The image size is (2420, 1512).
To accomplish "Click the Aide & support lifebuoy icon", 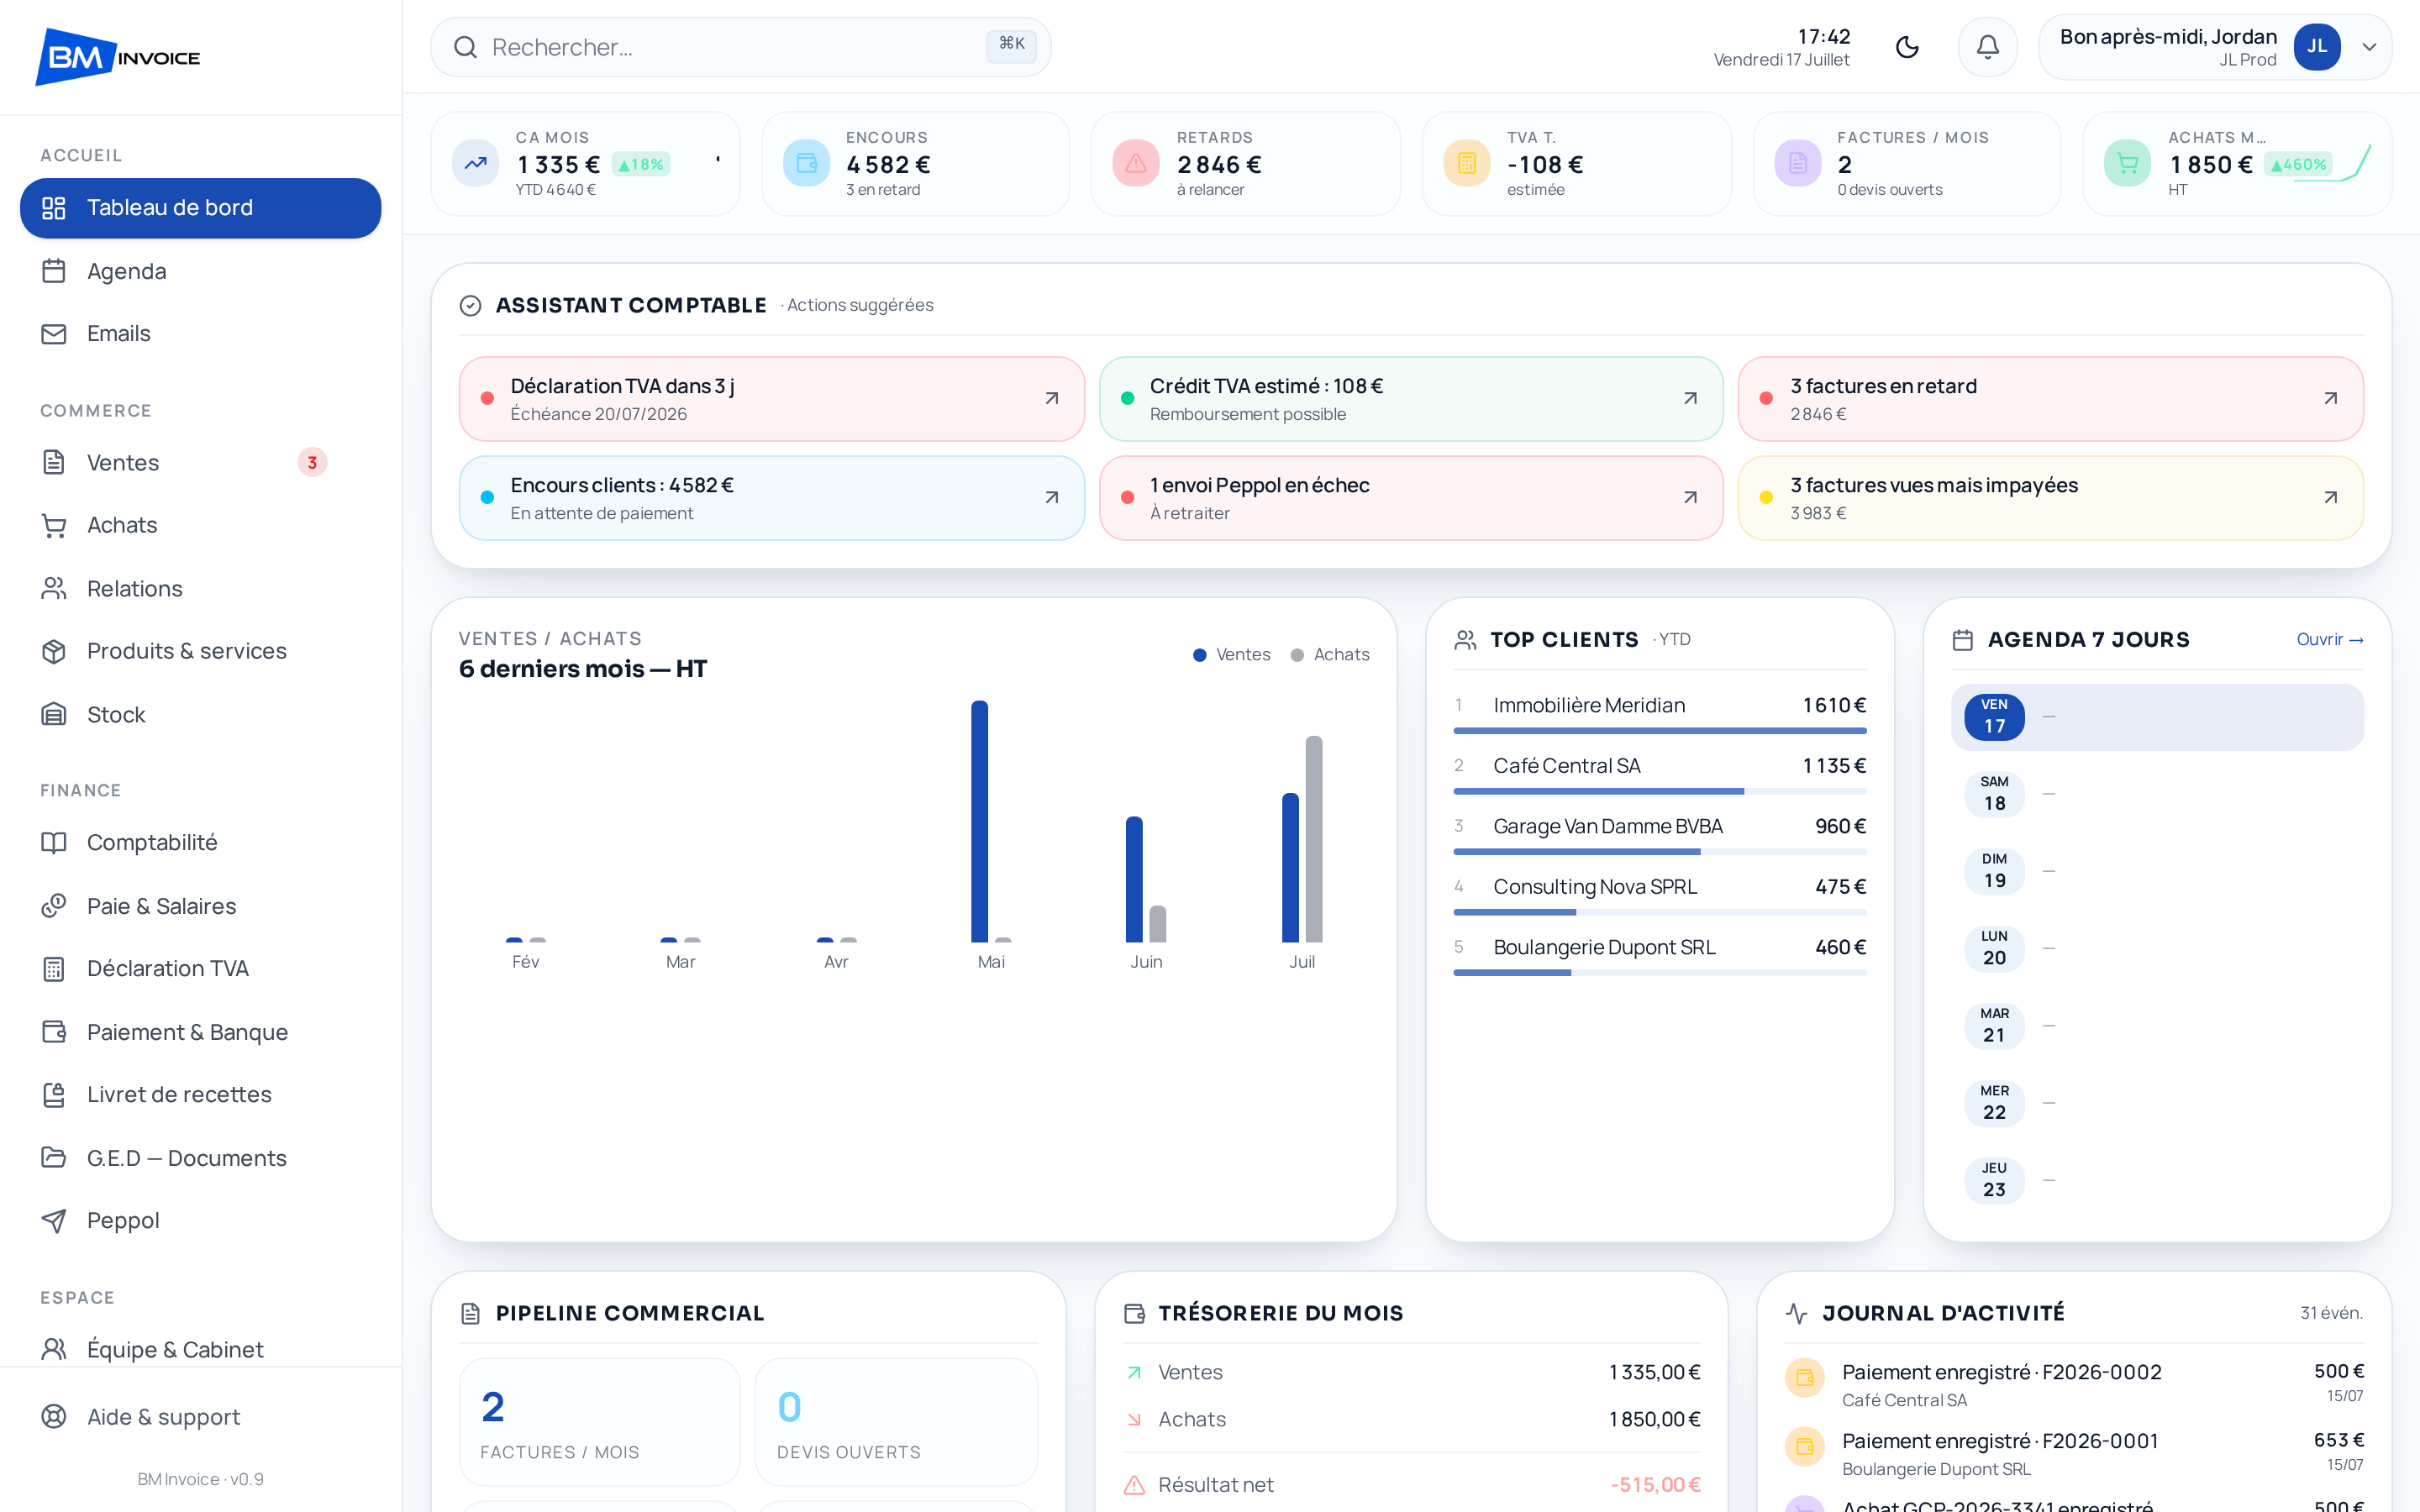I will pyautogui.click(x=54, y=1416).
